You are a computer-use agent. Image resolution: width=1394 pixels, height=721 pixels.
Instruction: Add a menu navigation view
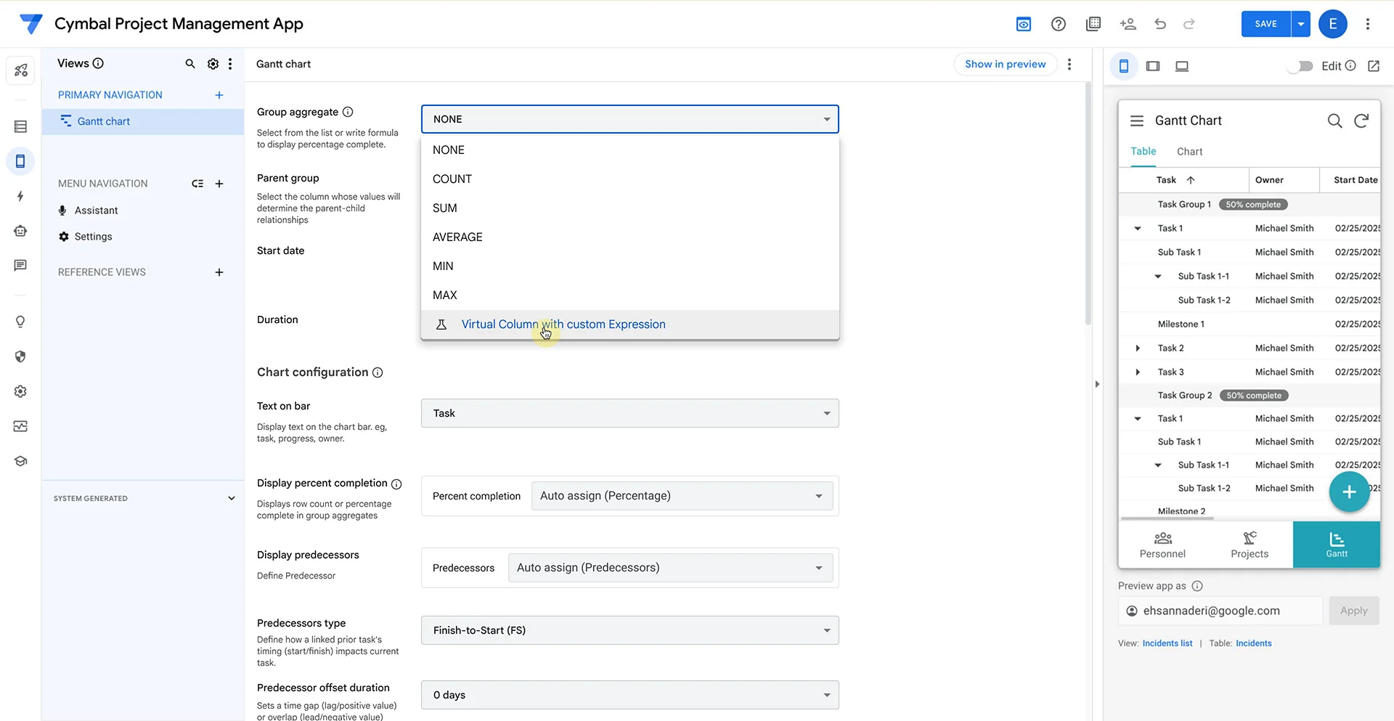click(219, 184)
